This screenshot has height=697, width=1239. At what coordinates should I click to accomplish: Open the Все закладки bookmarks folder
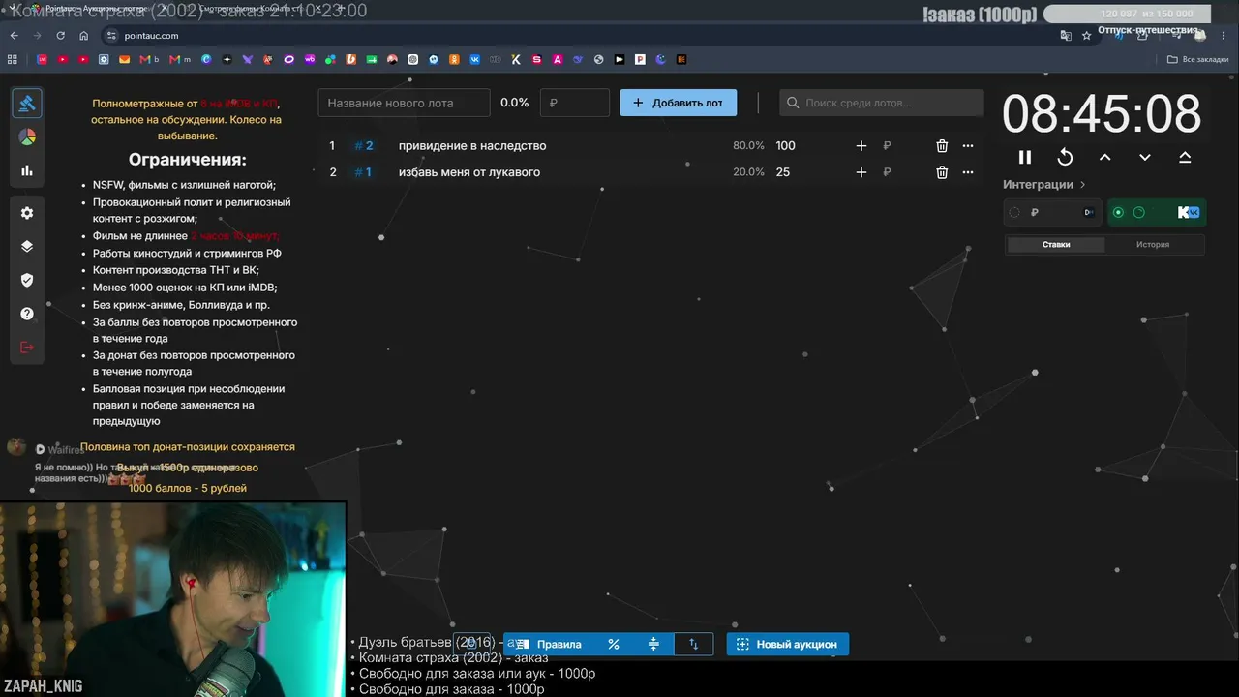coord(1198,59)
